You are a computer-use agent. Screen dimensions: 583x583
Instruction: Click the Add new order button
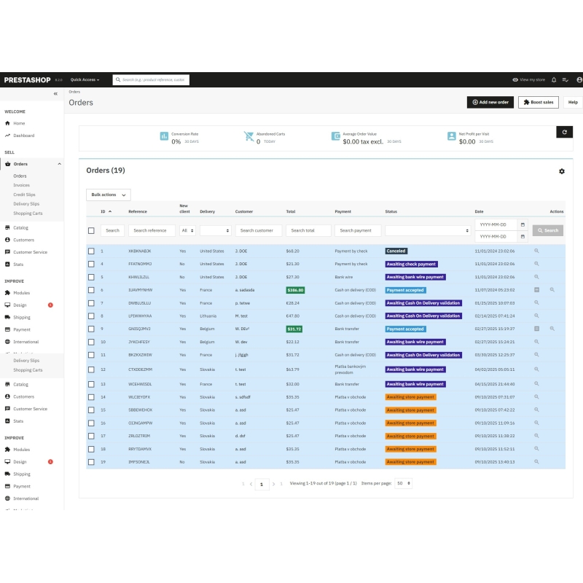(490, 102)
